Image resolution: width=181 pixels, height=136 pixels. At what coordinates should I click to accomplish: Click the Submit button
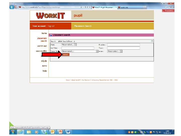(x=65, y=54)
